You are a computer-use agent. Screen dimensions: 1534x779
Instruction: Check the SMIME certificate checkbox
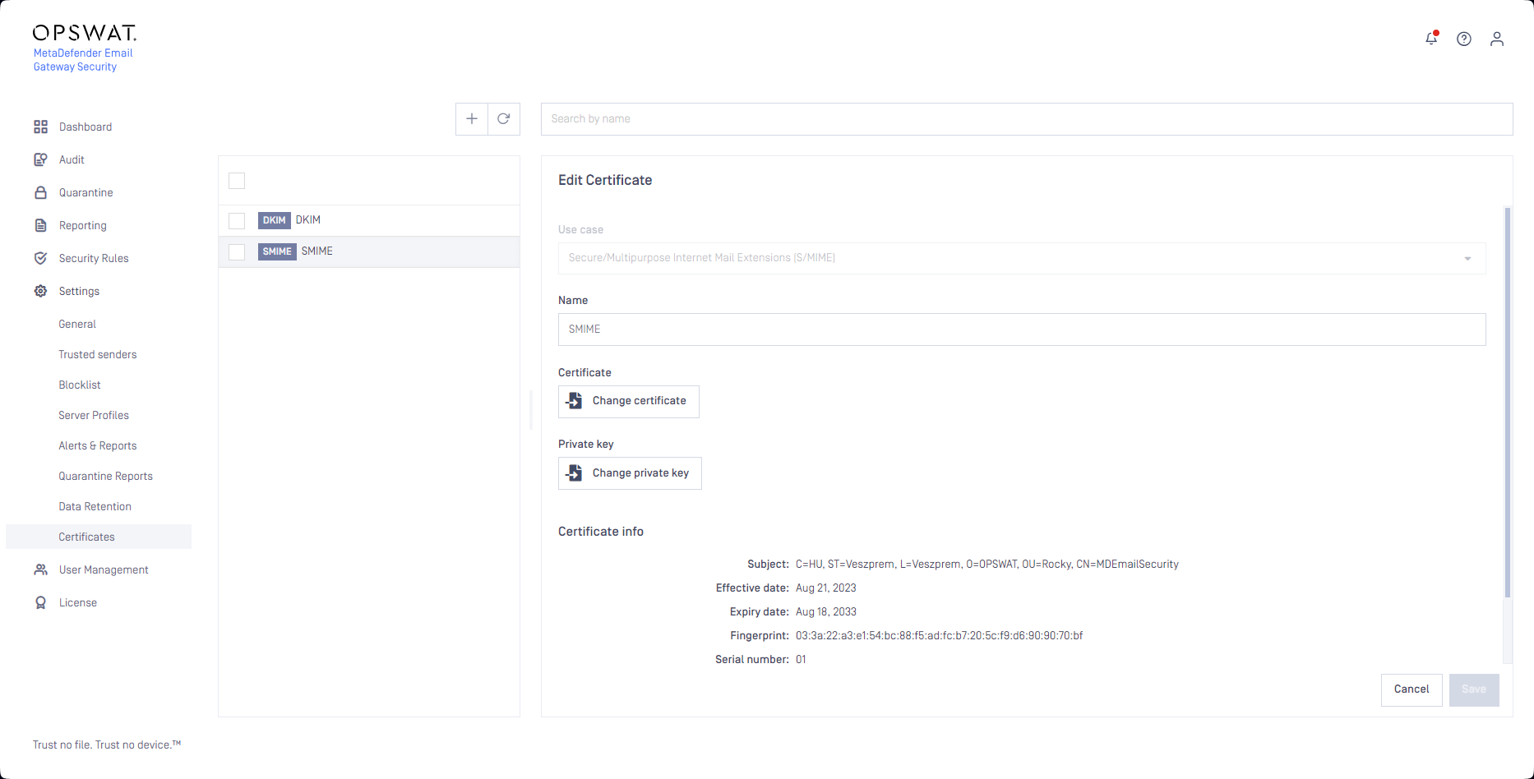[237, 251]
